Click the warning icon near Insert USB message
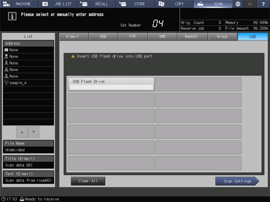Viewport: 270px width, 202px height. coord(73,56)
